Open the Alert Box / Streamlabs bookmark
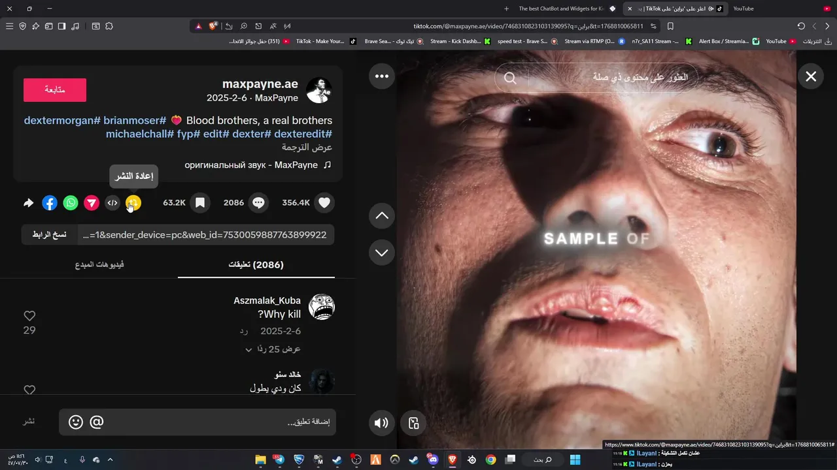837x470 pixels. [x=729, y=41]
